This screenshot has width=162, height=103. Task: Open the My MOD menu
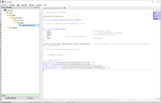12,5
